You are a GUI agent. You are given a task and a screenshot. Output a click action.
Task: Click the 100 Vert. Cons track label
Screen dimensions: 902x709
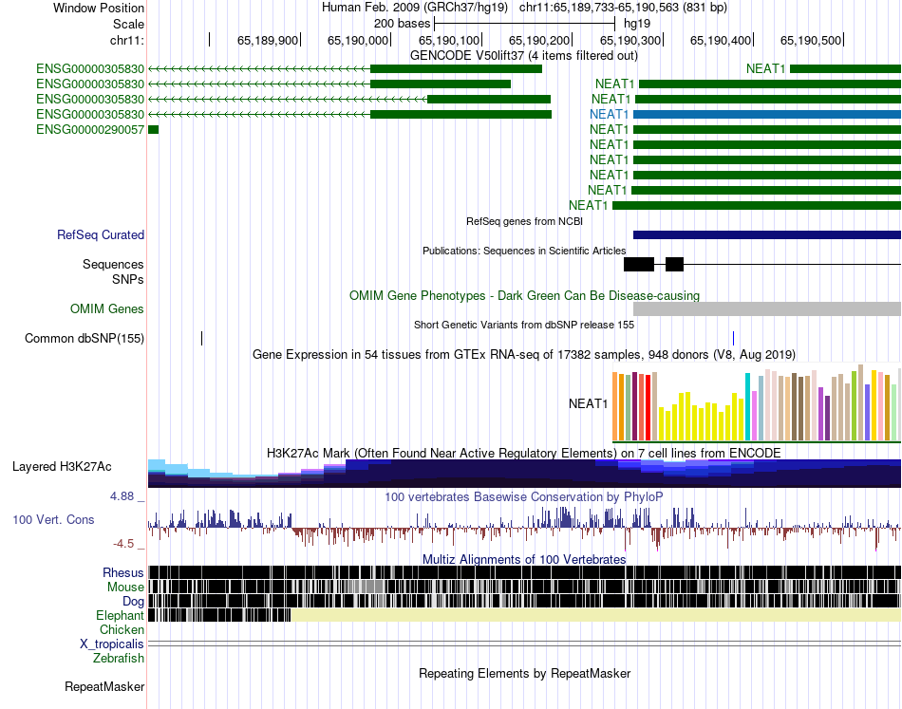53,520
